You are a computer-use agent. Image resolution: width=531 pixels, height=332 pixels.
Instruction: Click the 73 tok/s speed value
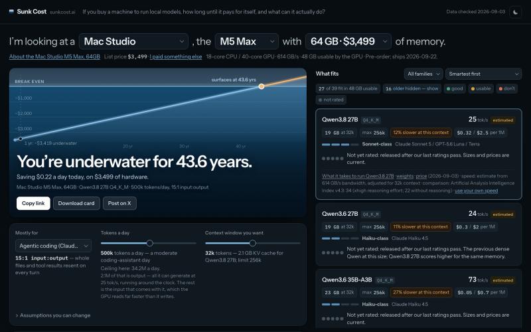click(x=478, y=280)
